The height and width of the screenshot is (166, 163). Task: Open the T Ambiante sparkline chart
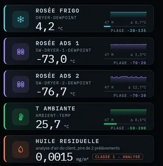[x=129, y=112]
